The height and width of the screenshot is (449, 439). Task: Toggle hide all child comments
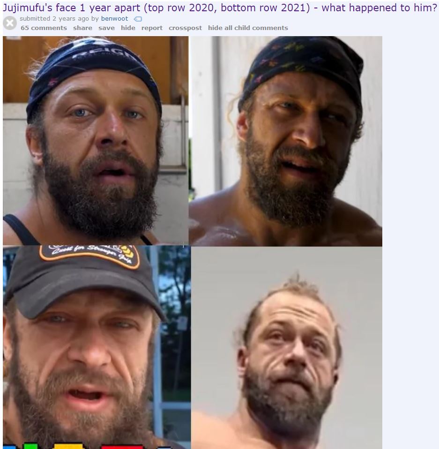(x=248, y=28)
